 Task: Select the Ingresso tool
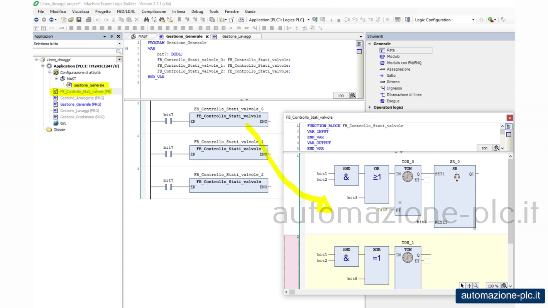tap(391, 88)
